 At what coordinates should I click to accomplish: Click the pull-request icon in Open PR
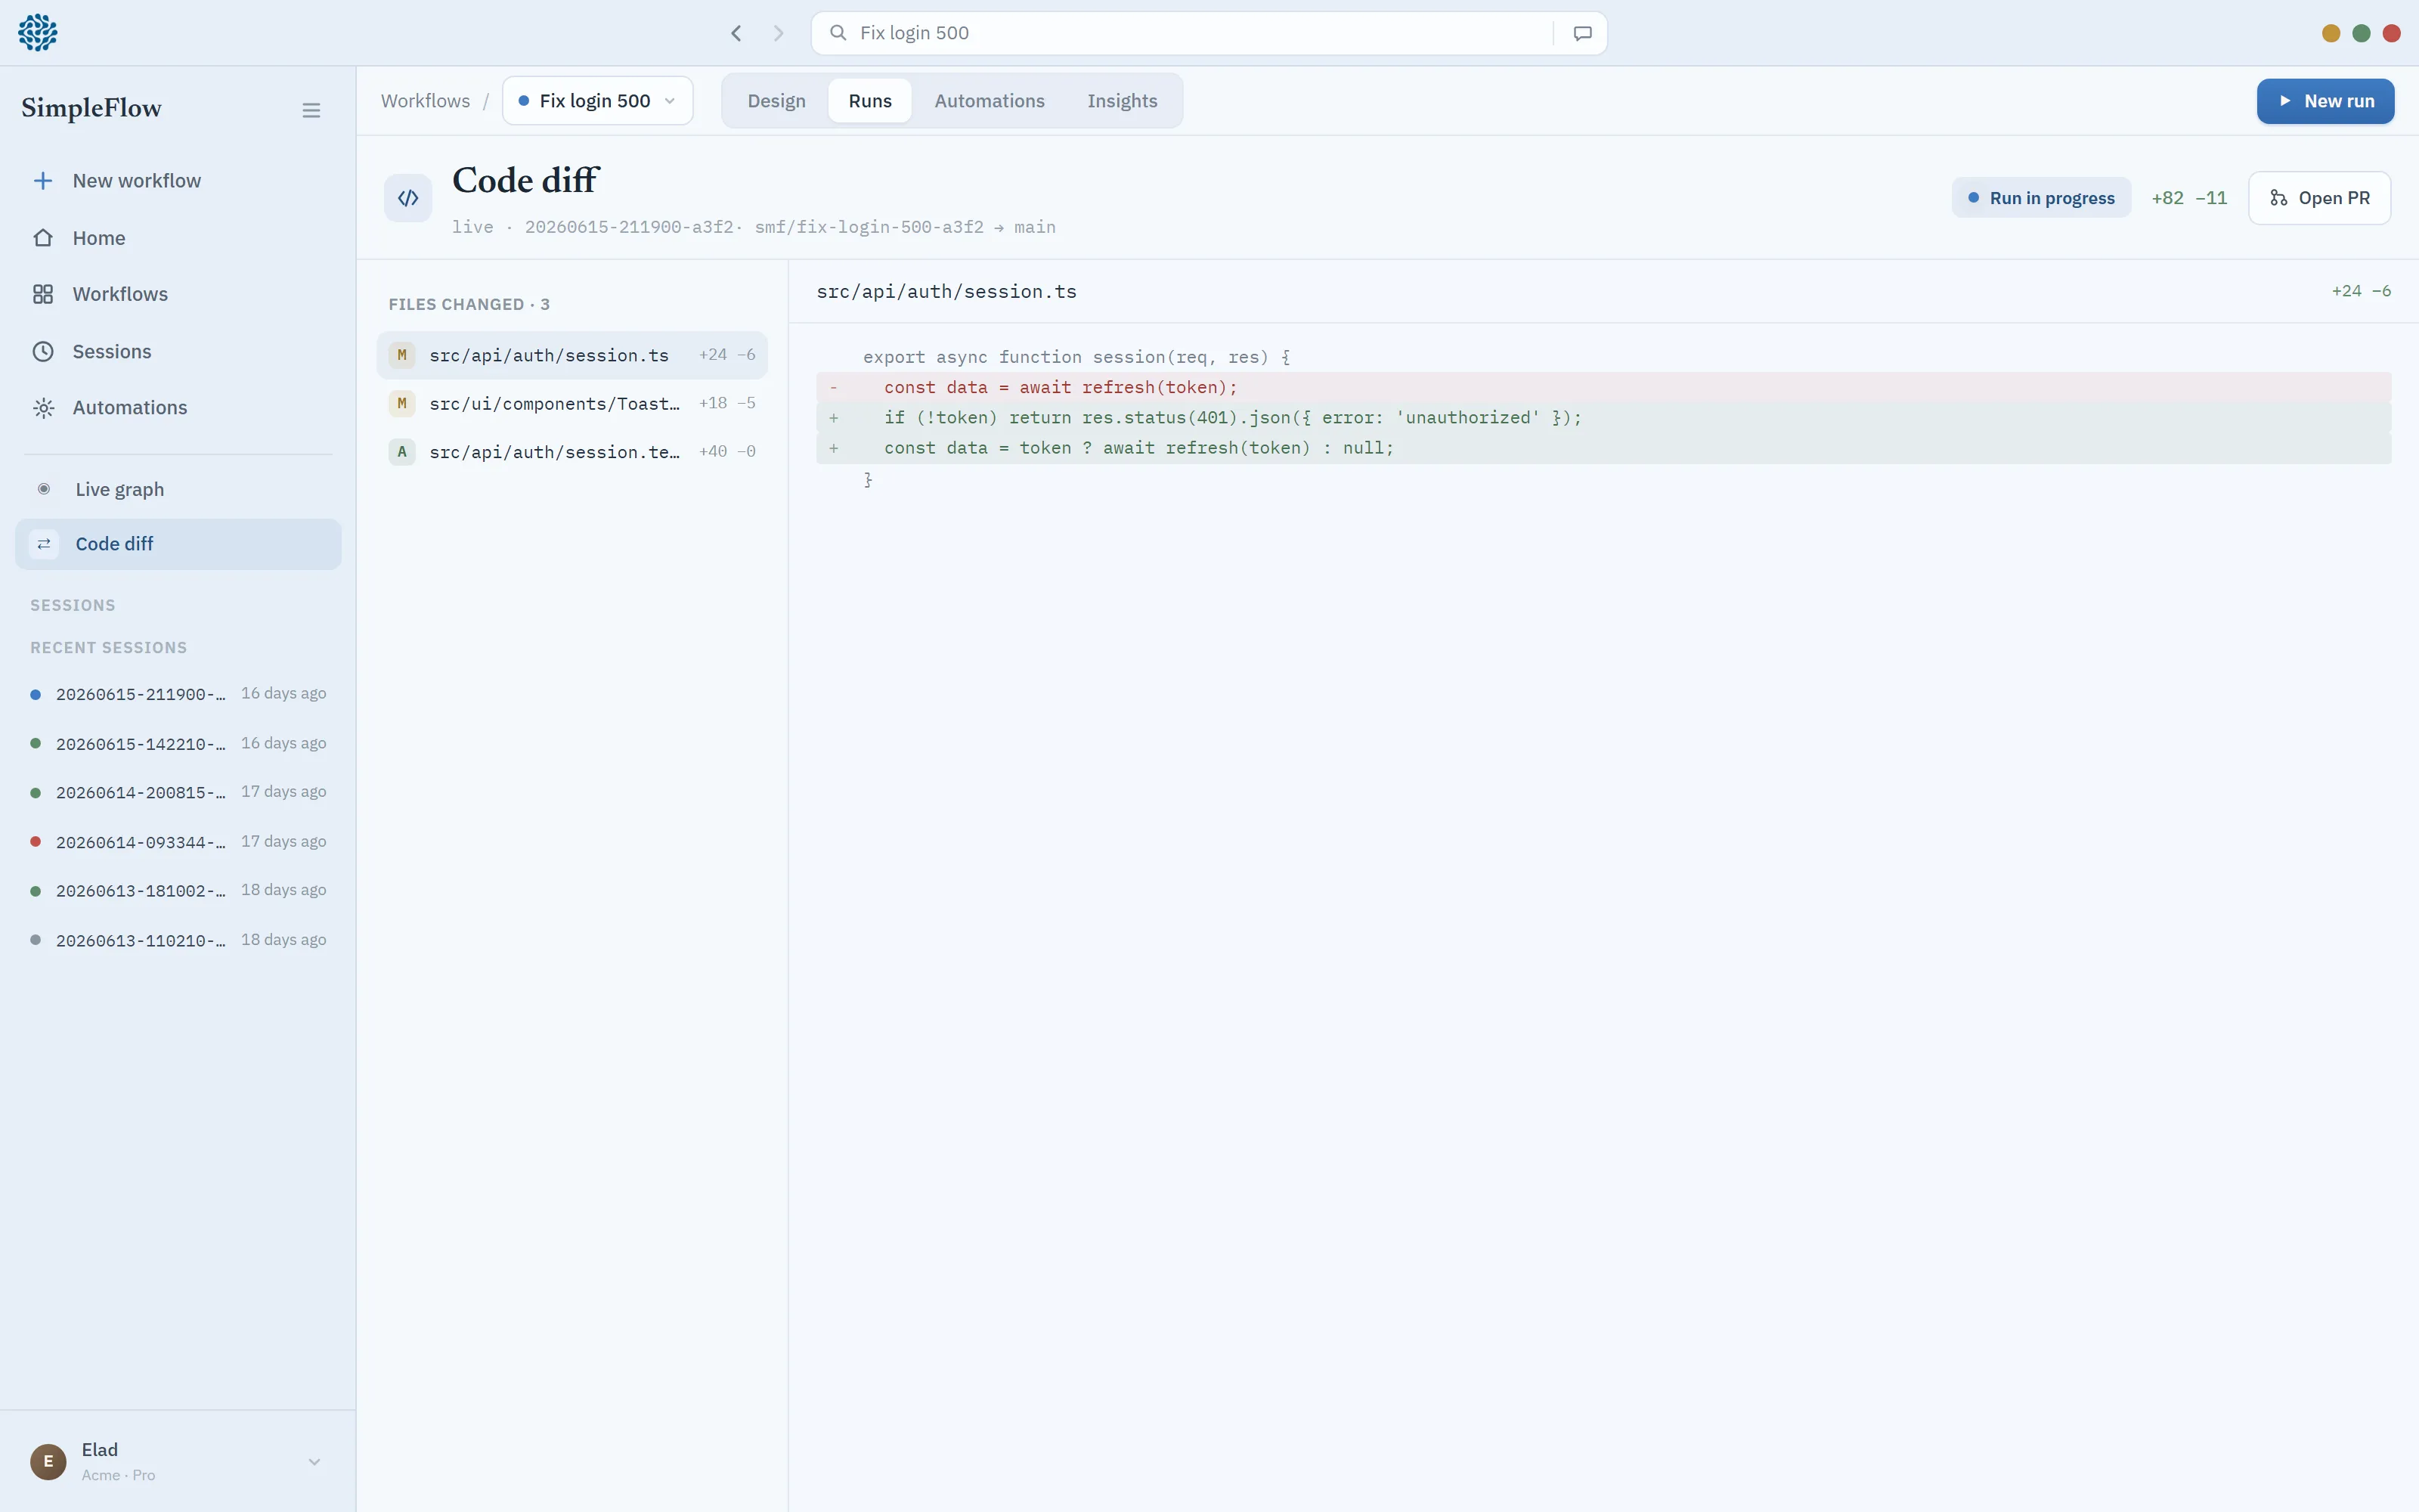coord(2278,198)
